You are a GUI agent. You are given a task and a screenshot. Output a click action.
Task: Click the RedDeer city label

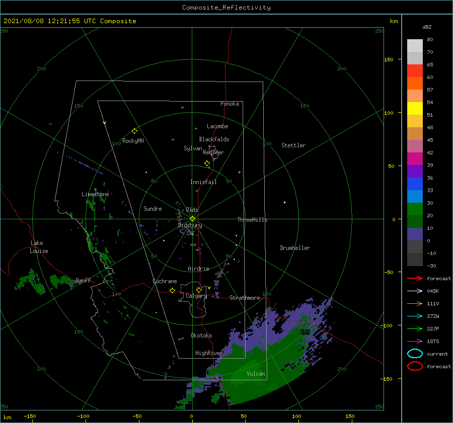click(213, 152)
